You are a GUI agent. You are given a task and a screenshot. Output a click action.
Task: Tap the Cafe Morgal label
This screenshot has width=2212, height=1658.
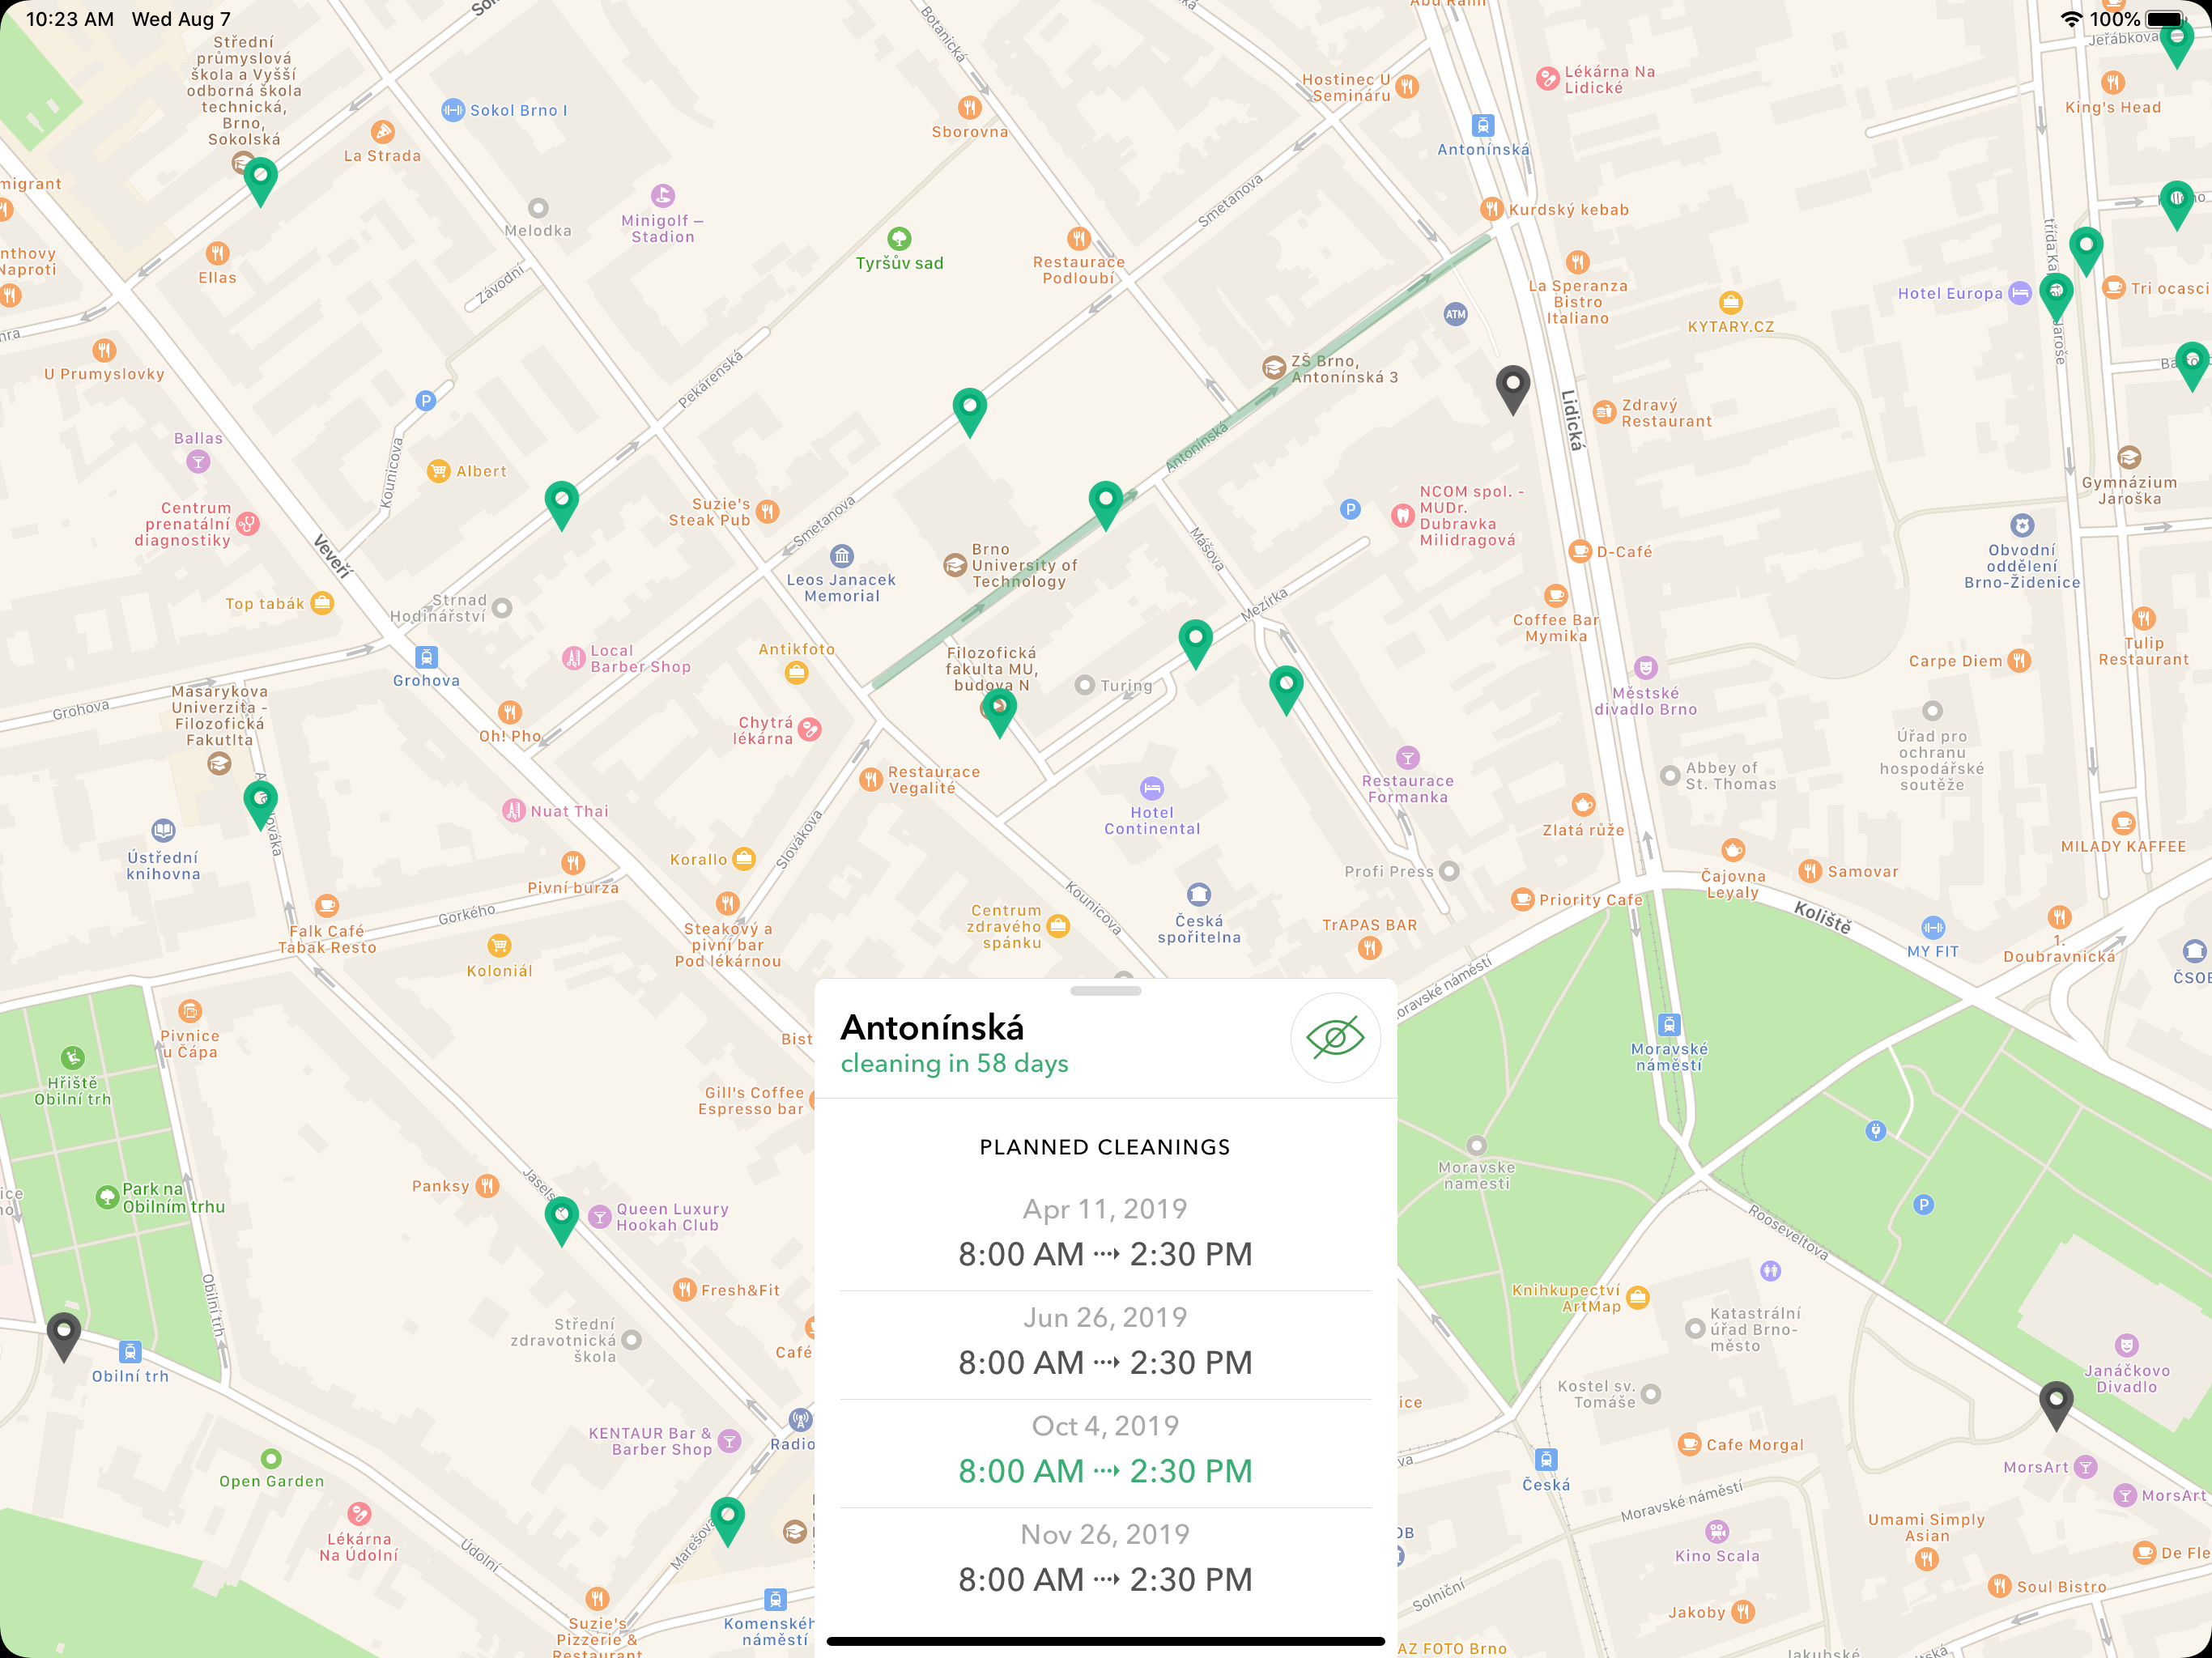pos(1754,1445)
